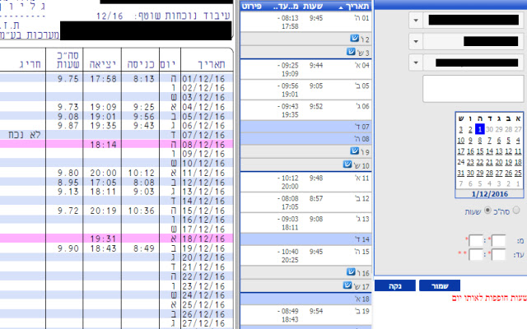
Task: Select the highlighted list row 14 ד'
Action: point(305,239)
